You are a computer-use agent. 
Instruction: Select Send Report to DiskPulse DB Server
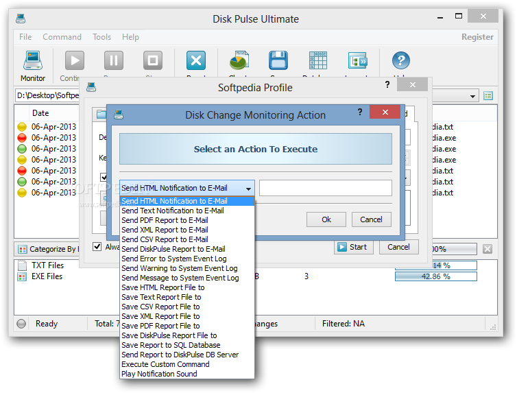[x=187, y=355]
